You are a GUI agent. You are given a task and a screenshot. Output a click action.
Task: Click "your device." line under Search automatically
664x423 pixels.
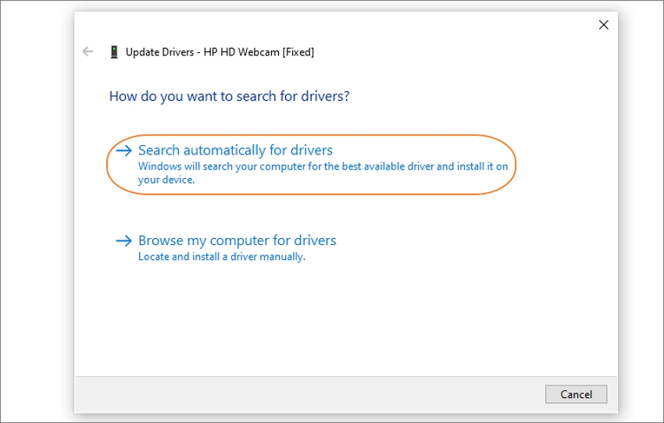[166, 180]
